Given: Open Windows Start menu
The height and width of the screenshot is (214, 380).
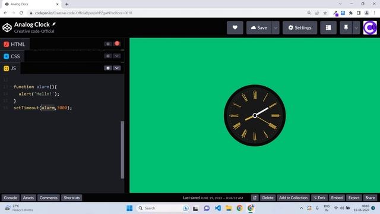Looking at the screenshot, I should (129, 208).
